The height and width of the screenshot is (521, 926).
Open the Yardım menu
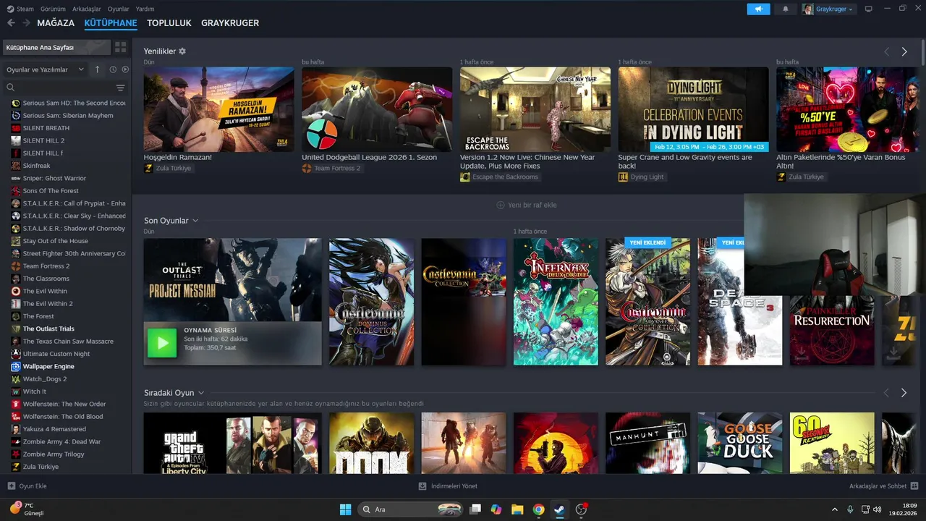(145, 9)
